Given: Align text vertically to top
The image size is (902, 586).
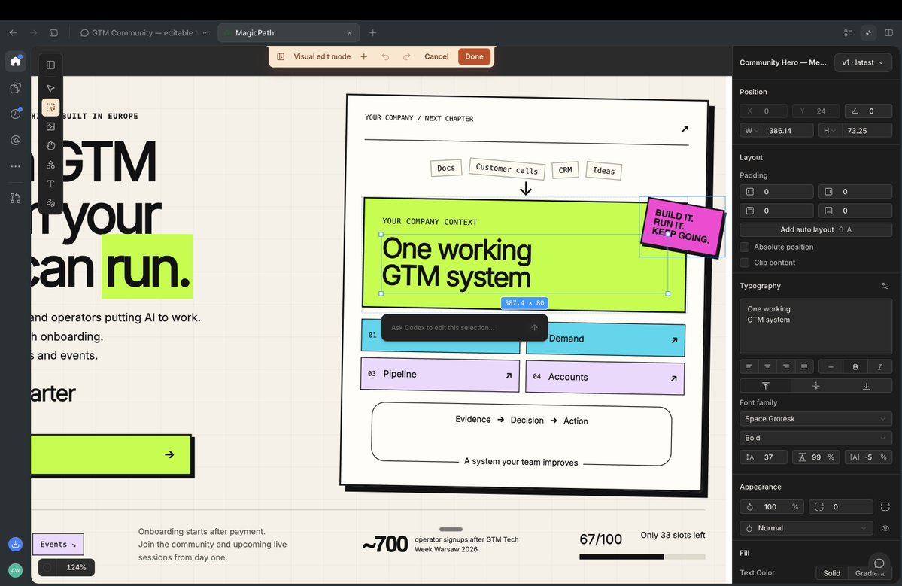Looking at the screenshot, I should point(765,386).
